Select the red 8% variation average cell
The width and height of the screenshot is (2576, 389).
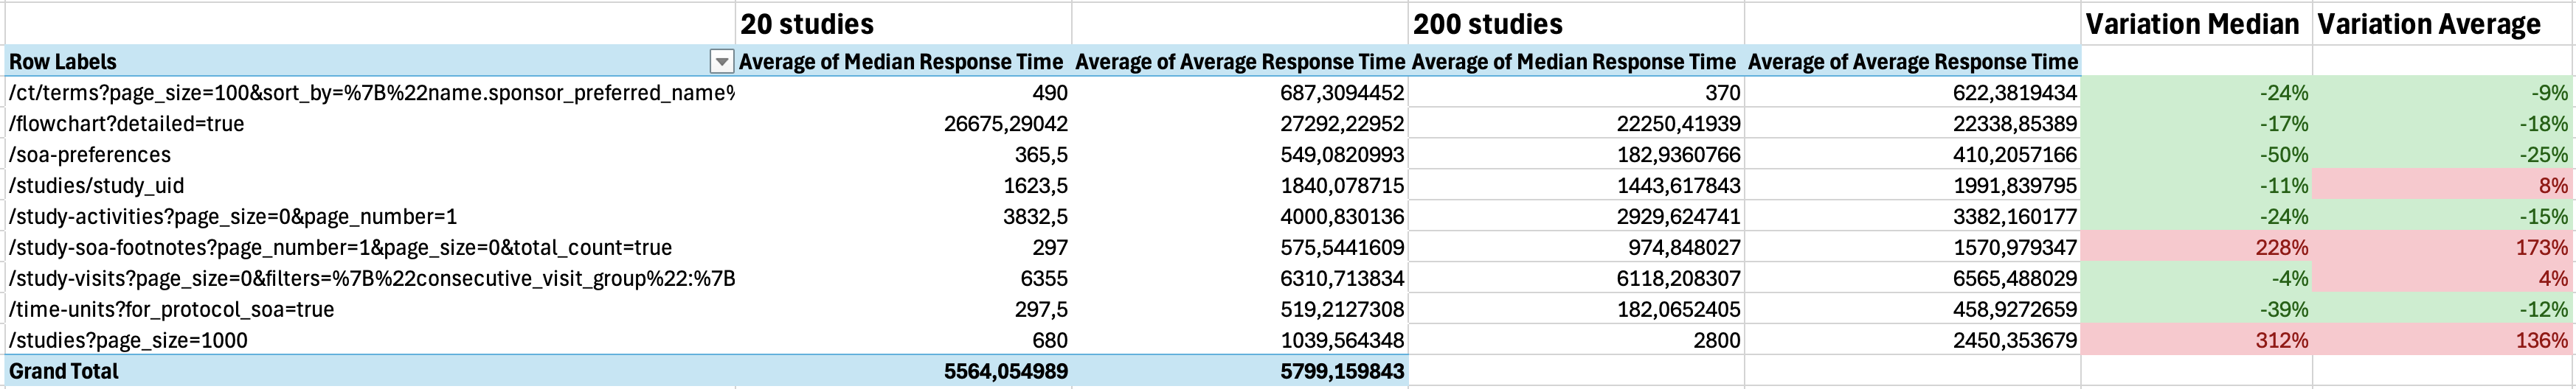2552,186
